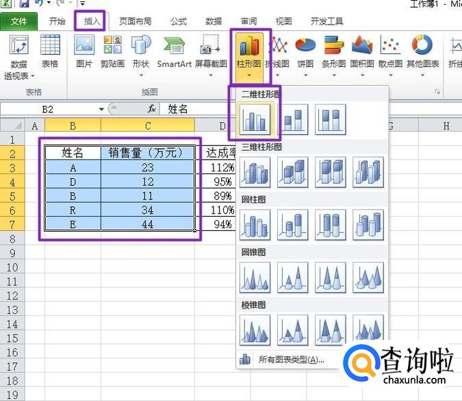Expand the Name Box dropdown arrow
The height and width of the screenshot is (401, 462).
click(101, 109)
